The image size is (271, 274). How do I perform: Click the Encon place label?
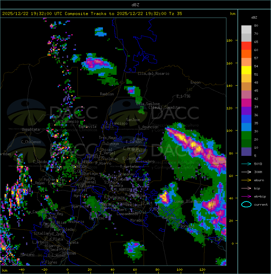point(195,82)
